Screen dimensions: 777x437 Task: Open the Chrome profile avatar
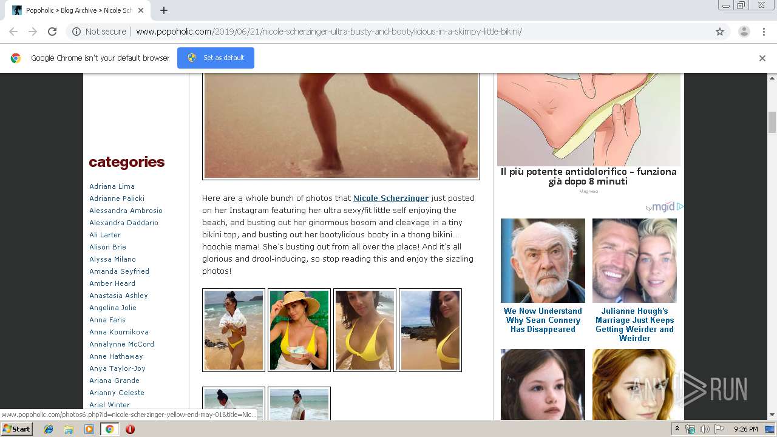pyautogui.click(x=744, y=32)
